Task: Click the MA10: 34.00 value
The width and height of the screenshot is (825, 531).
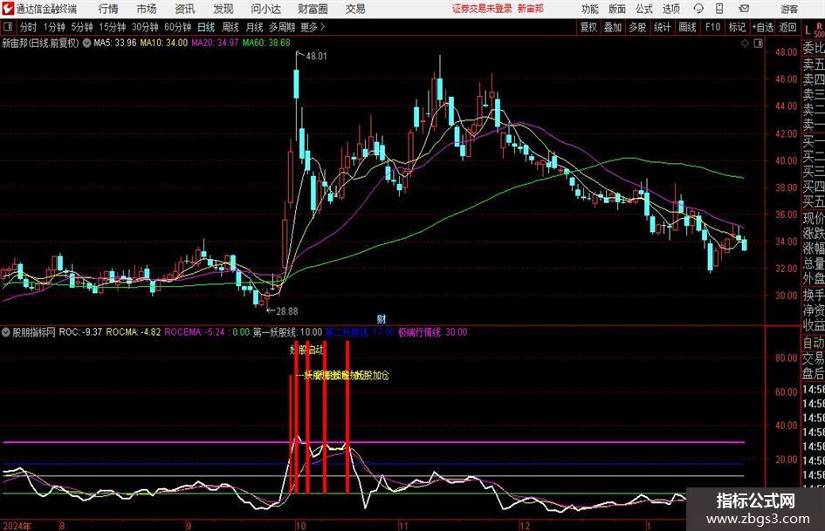Action: [x=163, y=43]
